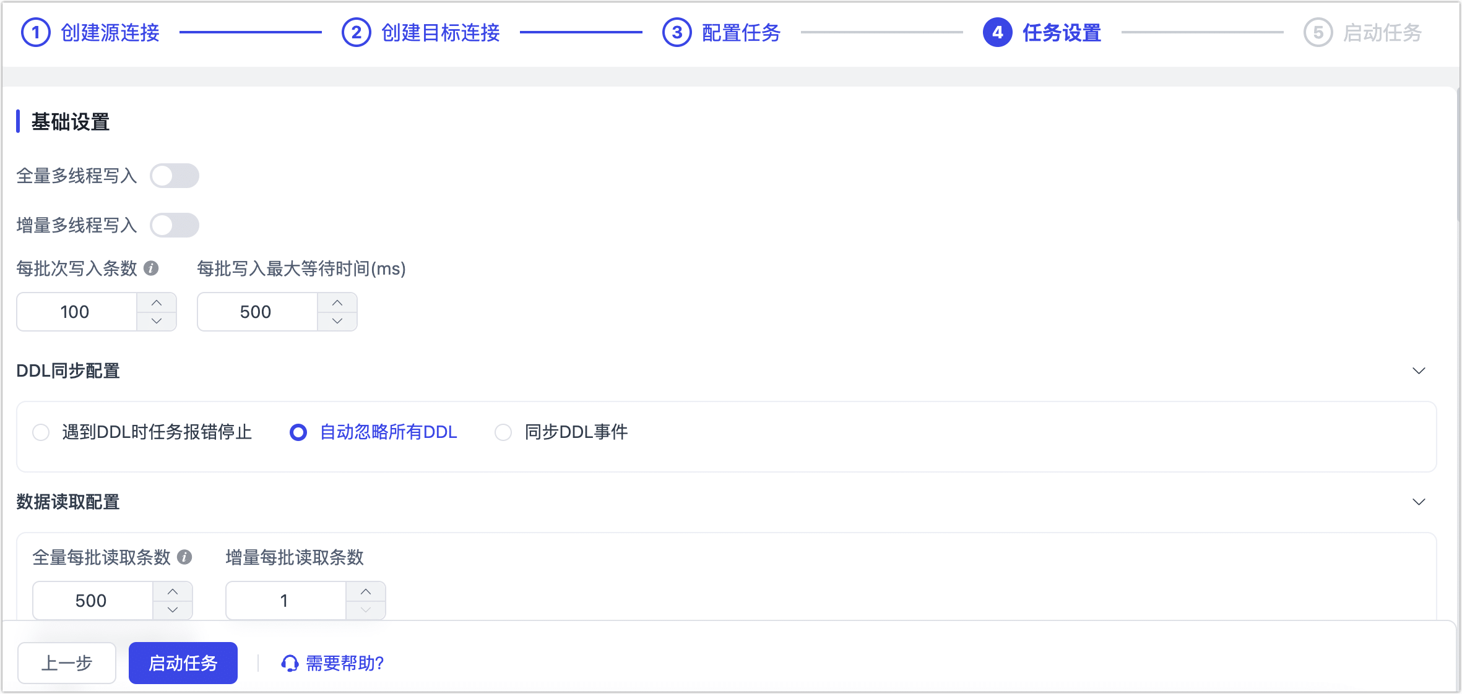Enable the 全量多线程写入 toggle
This screenshot has height=694, width=1462.
175,176
